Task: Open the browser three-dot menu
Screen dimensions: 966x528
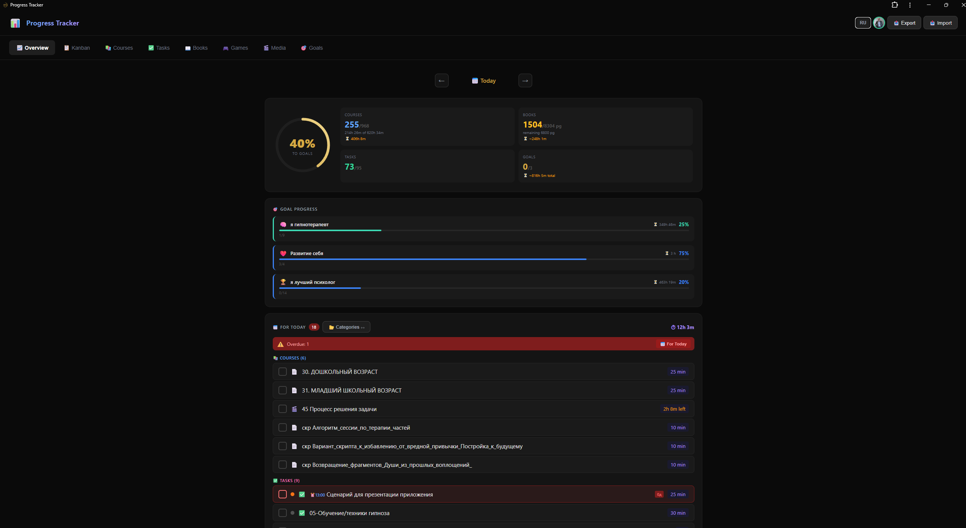Action: click(x=910, y=5)
